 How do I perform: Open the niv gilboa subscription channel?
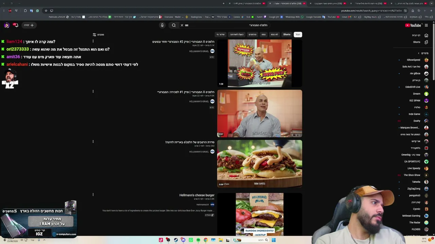coord(413,74)
